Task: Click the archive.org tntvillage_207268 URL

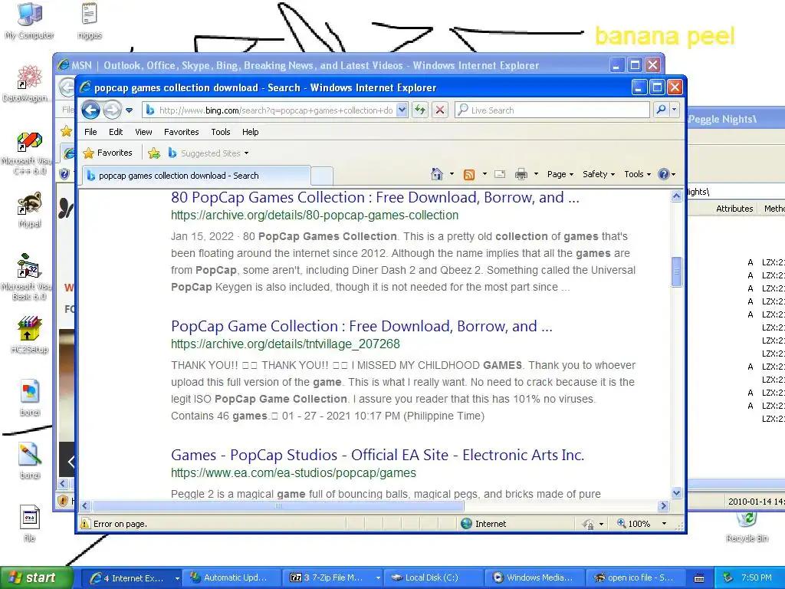Action: tap(285, 344)
